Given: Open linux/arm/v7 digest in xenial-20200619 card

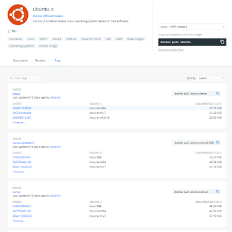Looking at the screenshot, I should click(22, 167).
